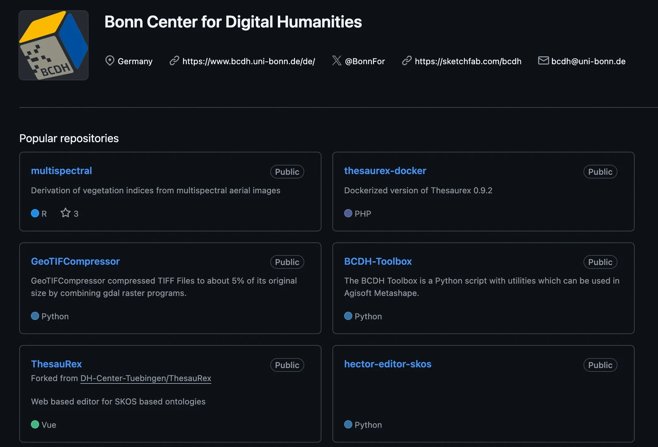Click the link icon before bcdh.uni-bonn.de URL
The width and height of the screenshot is (658, 447).
(174, 61)
